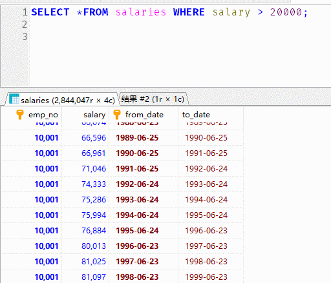Select from_date cell 1989-06-25
This screenshot has width=331, height=283.
[x=144, y=138]
